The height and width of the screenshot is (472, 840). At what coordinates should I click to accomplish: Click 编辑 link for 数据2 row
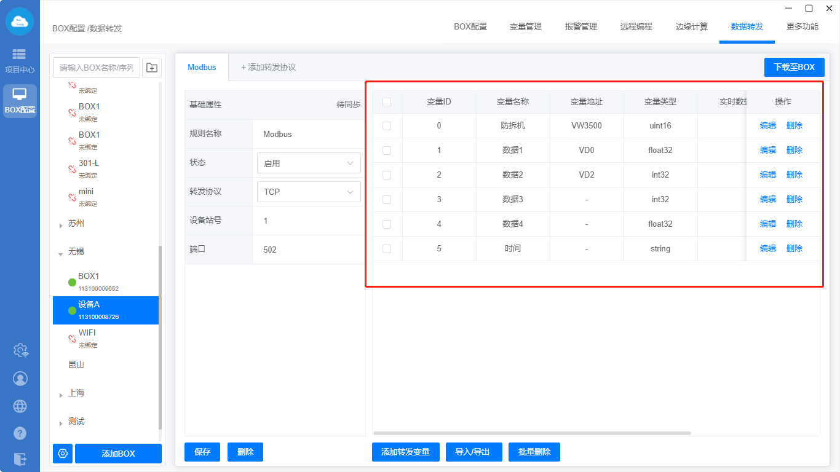point(767,175)
